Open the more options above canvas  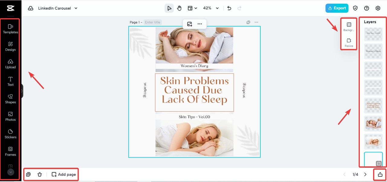pos(200,24)
